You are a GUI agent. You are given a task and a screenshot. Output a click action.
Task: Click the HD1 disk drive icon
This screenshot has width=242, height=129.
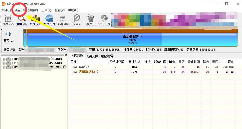8,63
